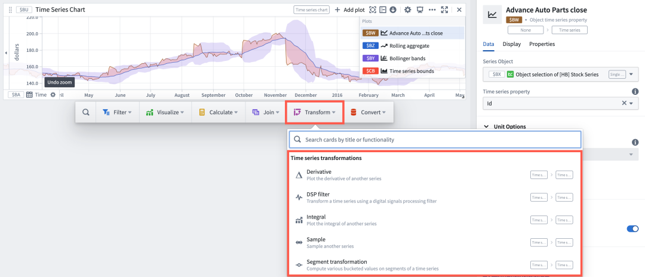Switch to the Display tab

point(511,44)
